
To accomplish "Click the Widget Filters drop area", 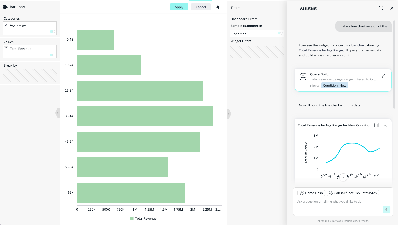I will 257,52.
